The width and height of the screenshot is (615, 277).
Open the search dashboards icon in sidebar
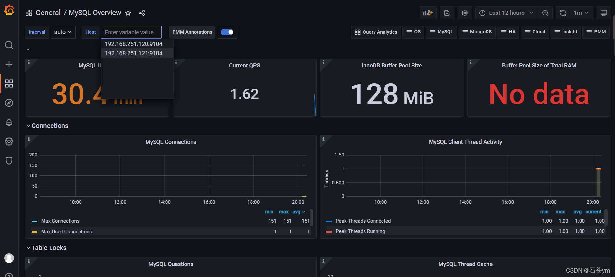click(9, 45)
